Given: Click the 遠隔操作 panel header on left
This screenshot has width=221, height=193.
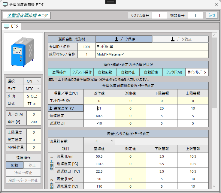Looking at the screenshot, I should [23, 158].
